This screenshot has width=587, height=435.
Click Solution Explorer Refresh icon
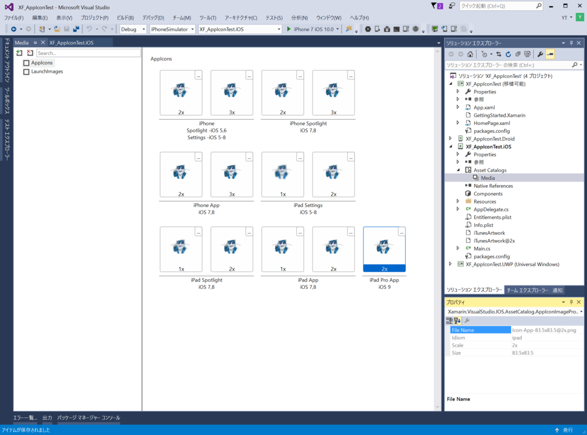[508, 54]
